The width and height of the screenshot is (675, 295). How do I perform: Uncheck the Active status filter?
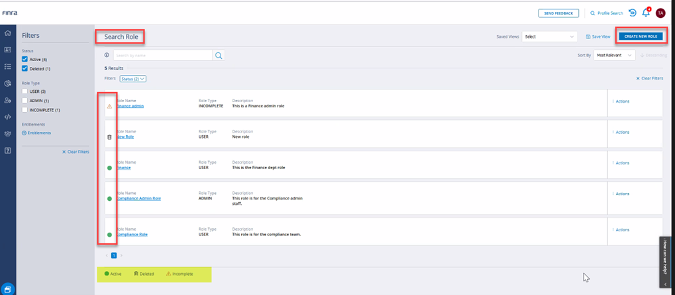25,59
